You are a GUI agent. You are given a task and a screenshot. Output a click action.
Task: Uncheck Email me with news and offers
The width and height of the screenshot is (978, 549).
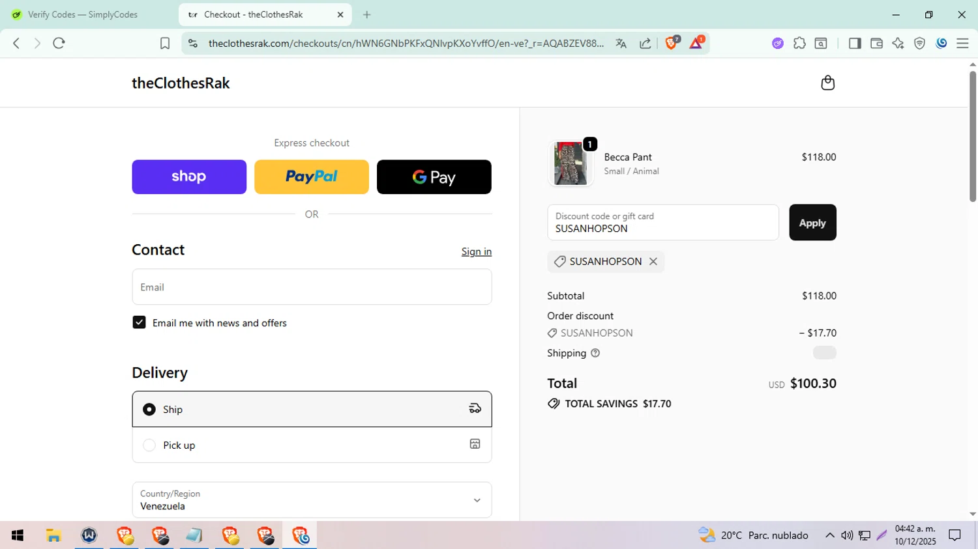click(x=139, y=322)
